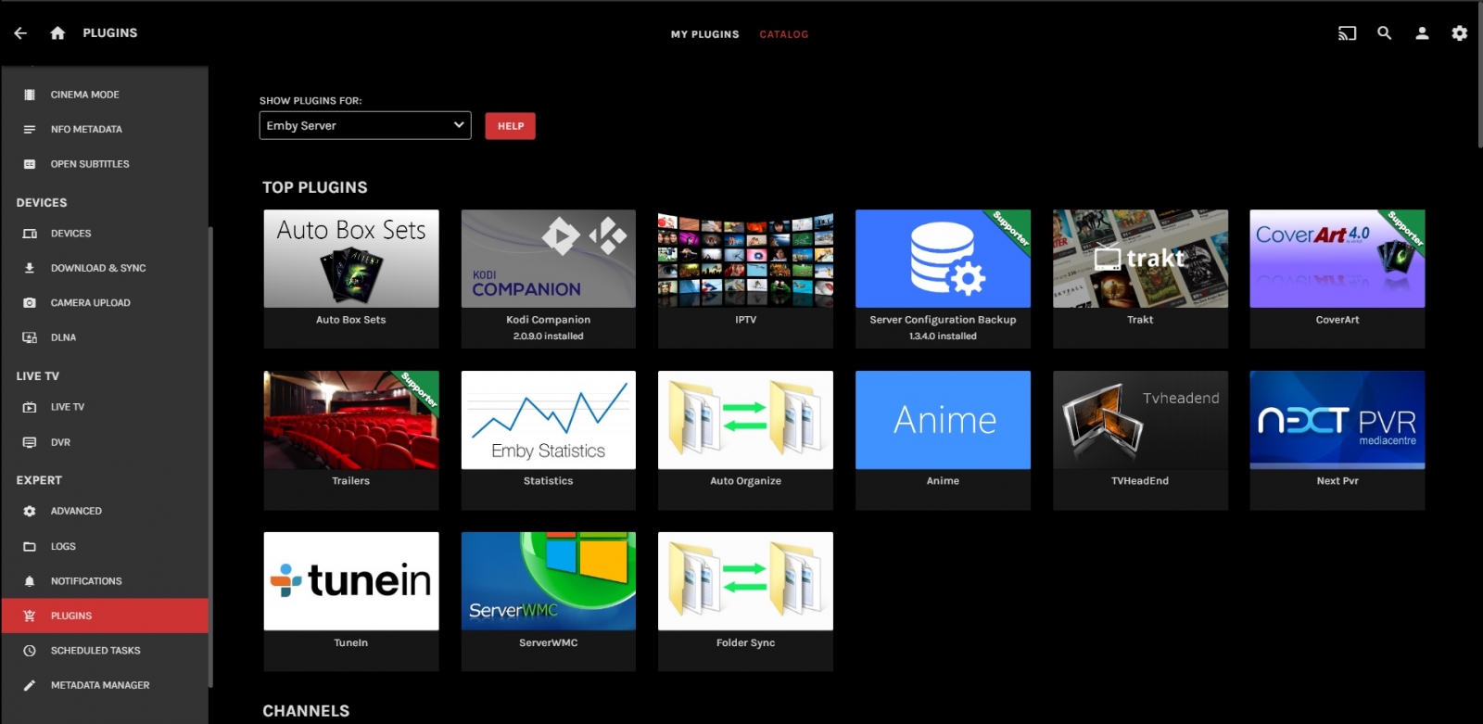
Task: Open the user profile icon
Action: 1422,33
